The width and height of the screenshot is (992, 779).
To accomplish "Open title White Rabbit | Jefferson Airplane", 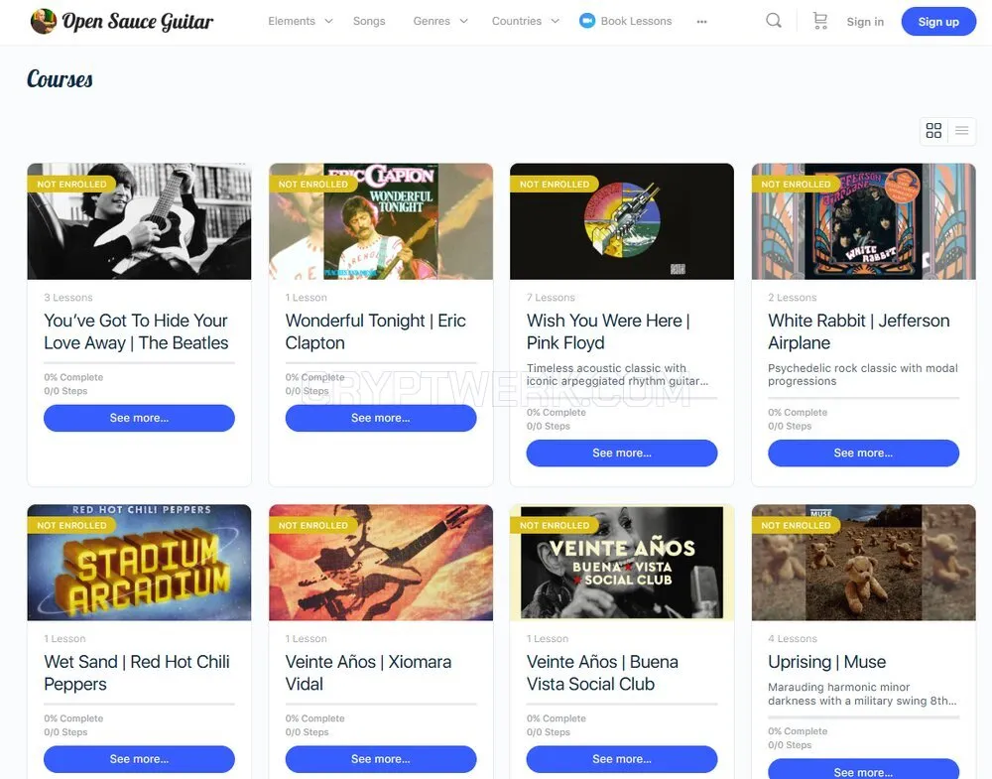I will pos(858,331).
